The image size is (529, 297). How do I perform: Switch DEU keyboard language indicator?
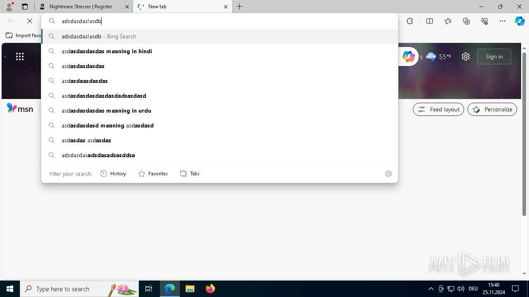click(x=473, y=289)
